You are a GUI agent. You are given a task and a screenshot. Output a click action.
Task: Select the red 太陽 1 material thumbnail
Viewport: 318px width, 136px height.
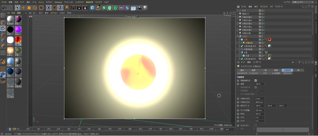[18, 40]
